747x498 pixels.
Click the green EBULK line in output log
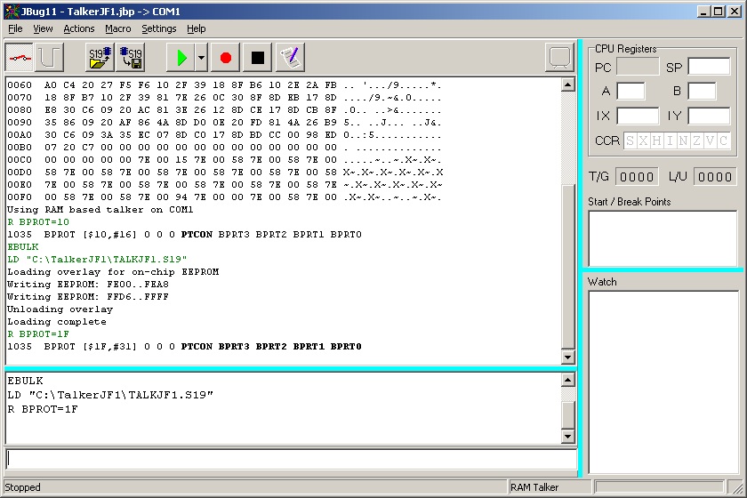23,247
